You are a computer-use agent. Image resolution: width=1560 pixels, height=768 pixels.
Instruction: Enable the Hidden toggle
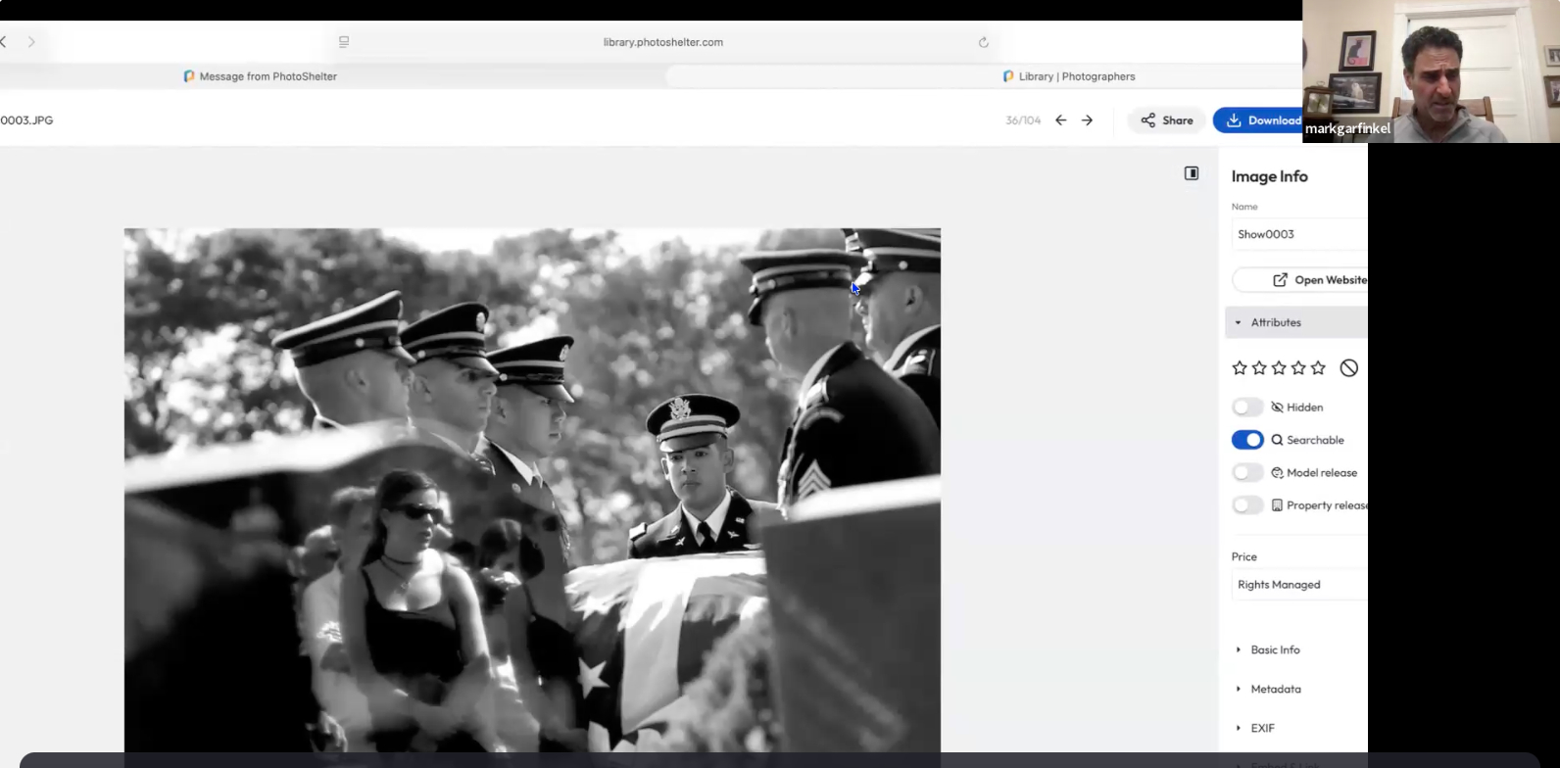point(1247,408)
